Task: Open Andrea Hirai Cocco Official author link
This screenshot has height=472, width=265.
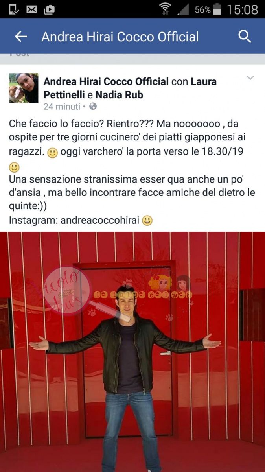Action: coord(106,82)
